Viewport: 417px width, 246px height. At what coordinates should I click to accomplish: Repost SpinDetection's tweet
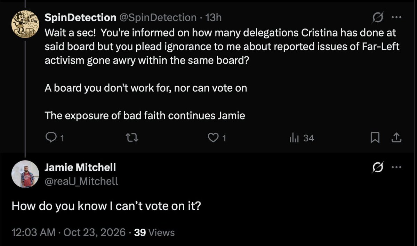click(132, 138)
